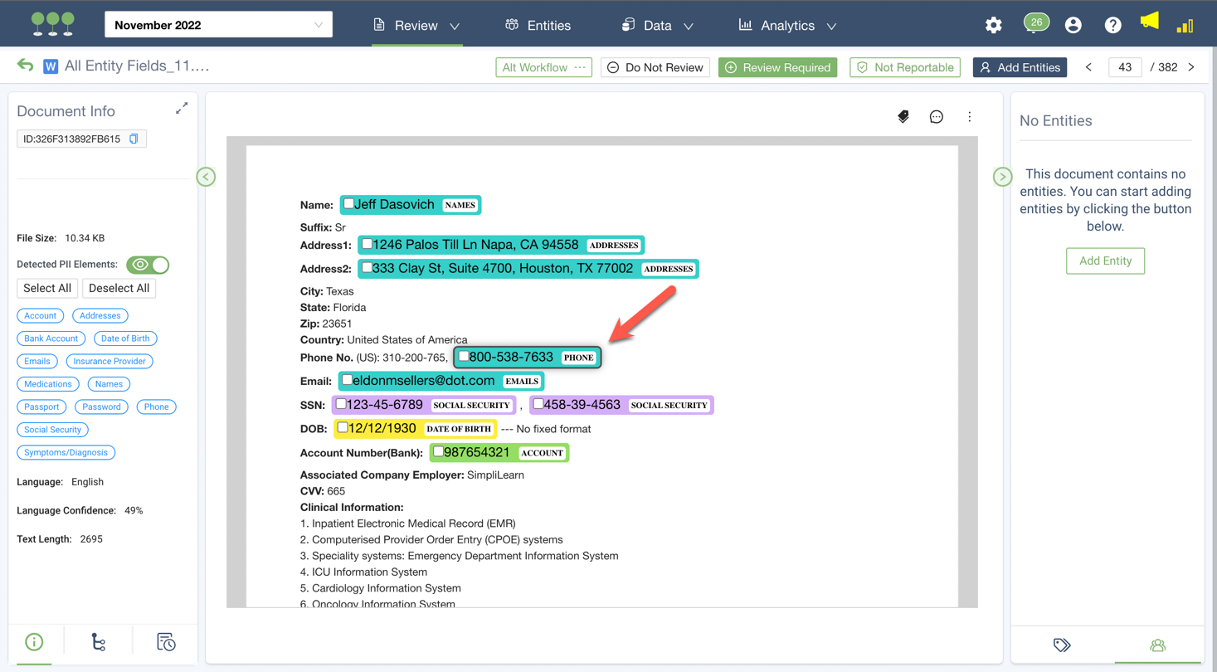Filter by the Social Security PII tag
This screenshot has height=672, width=1217.
click(x=52, y=430)
